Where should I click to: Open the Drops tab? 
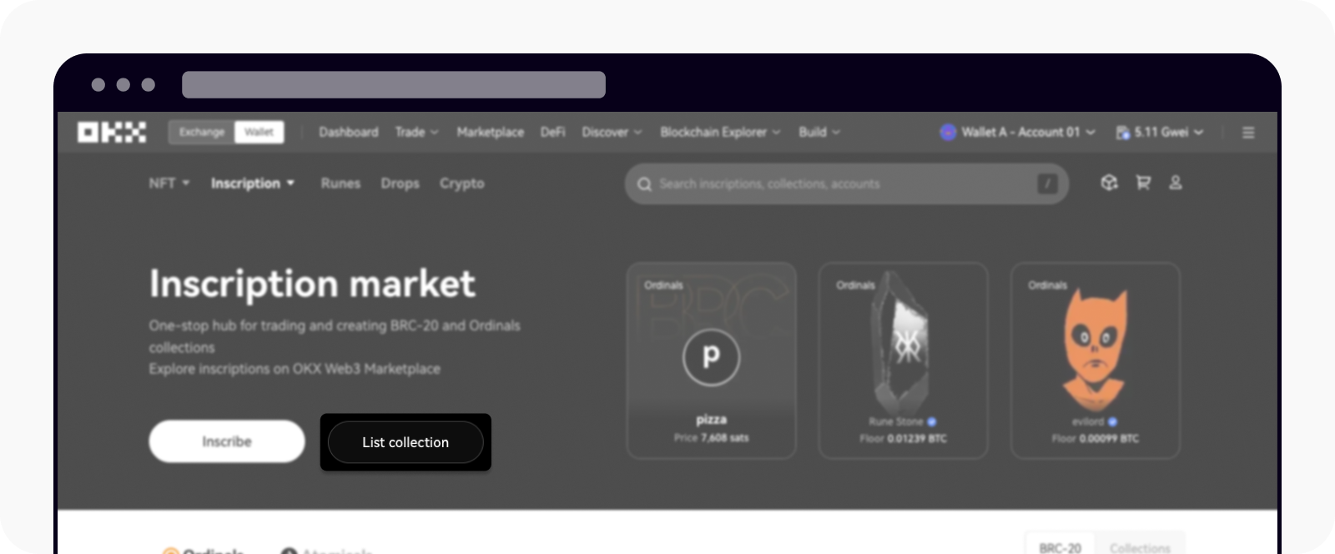pos(400,183)
